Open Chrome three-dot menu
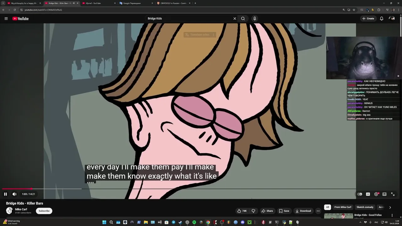 [399, 10]
